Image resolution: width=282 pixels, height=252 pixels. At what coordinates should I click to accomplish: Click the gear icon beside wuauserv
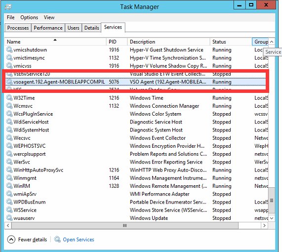coord(9,218)
